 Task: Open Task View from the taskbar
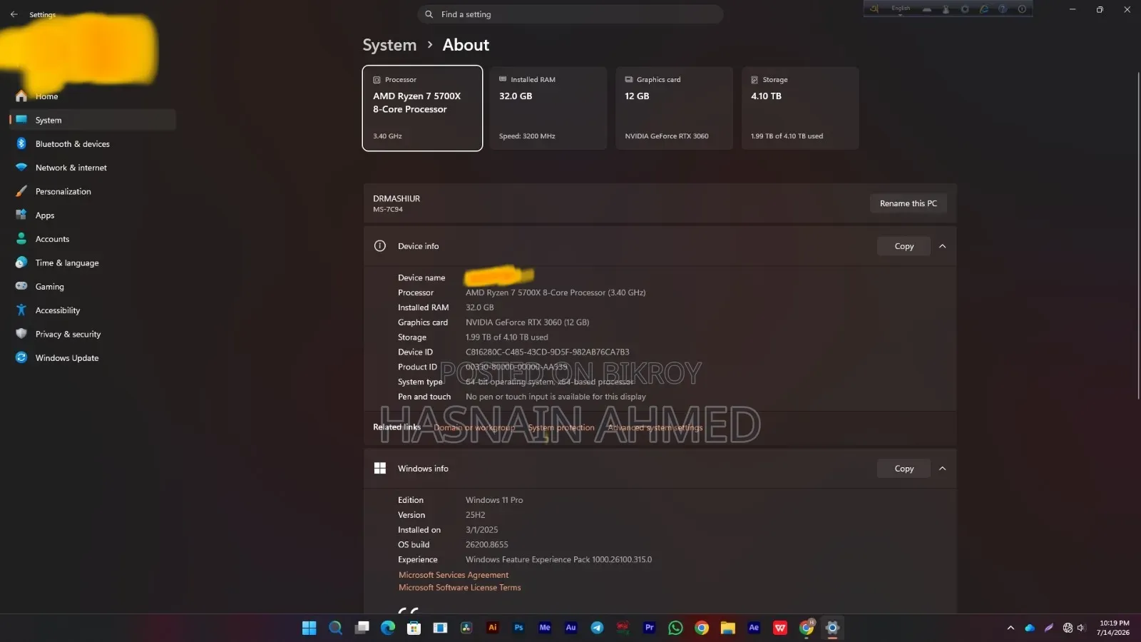(x=362, y=628)
